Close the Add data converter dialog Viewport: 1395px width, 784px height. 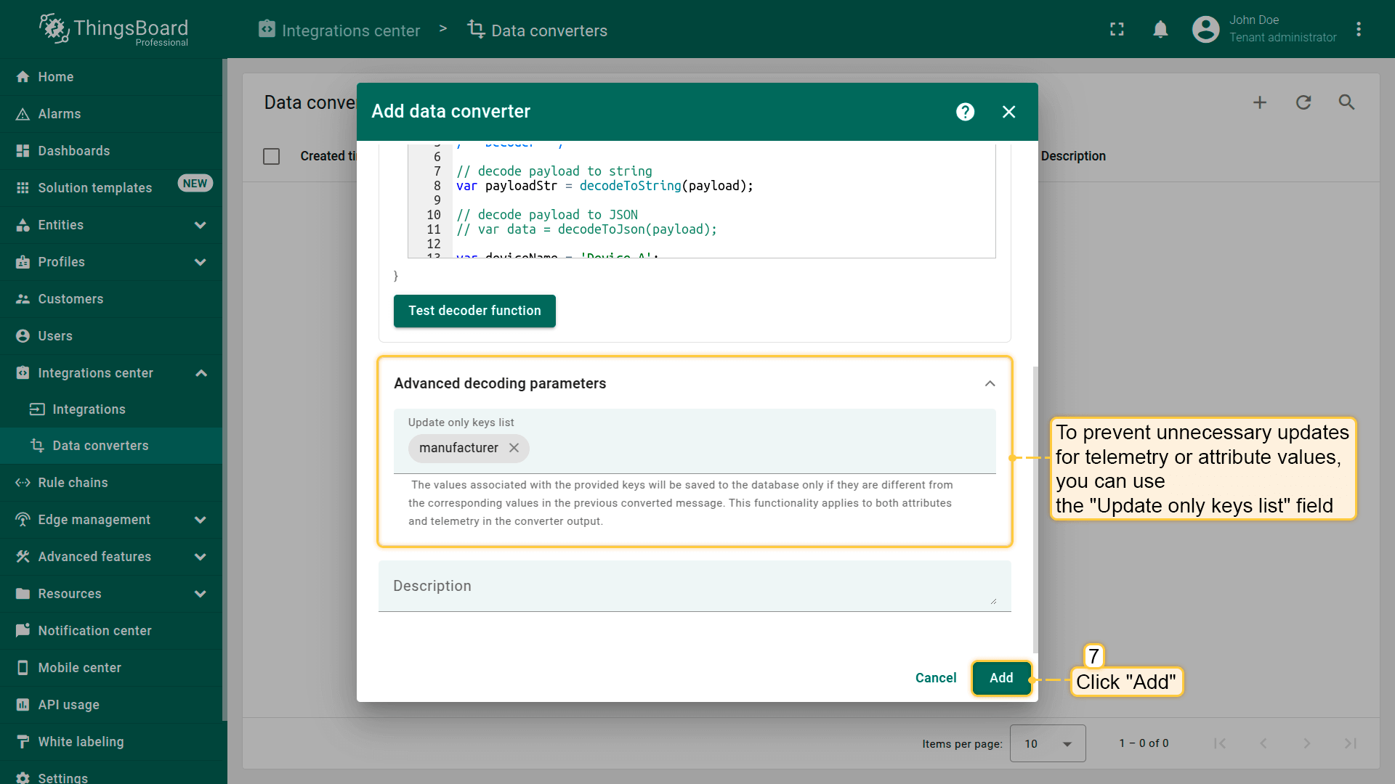[1008, 112]
